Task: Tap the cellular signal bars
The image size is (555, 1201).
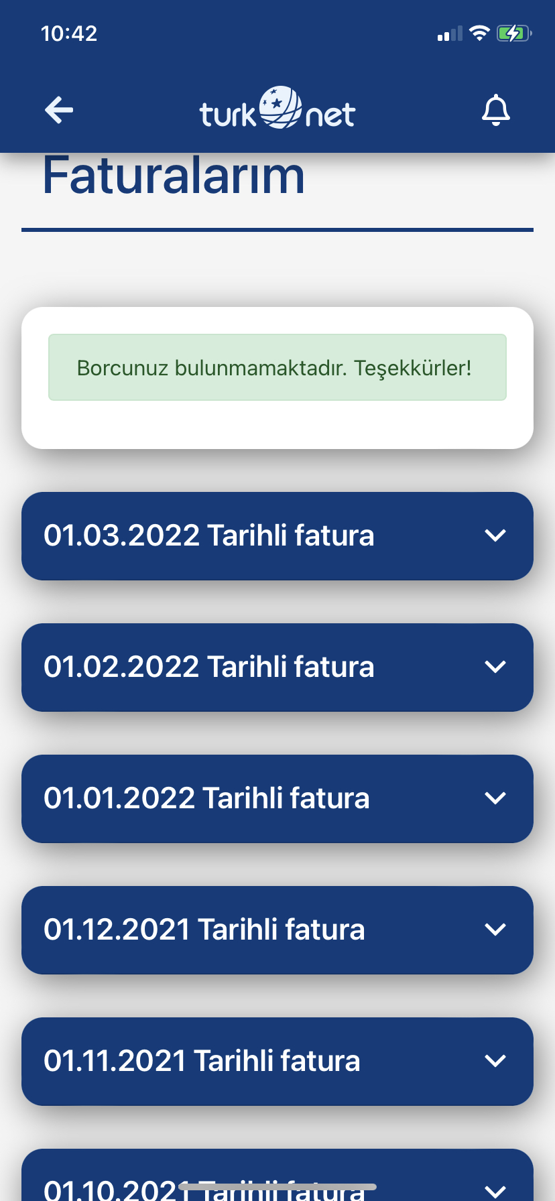Action: pos(450,34)
